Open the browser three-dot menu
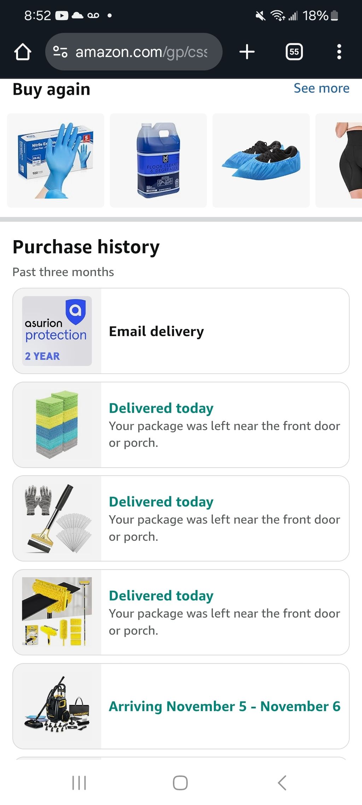This screenshot has width=362, height=805. 339,52
